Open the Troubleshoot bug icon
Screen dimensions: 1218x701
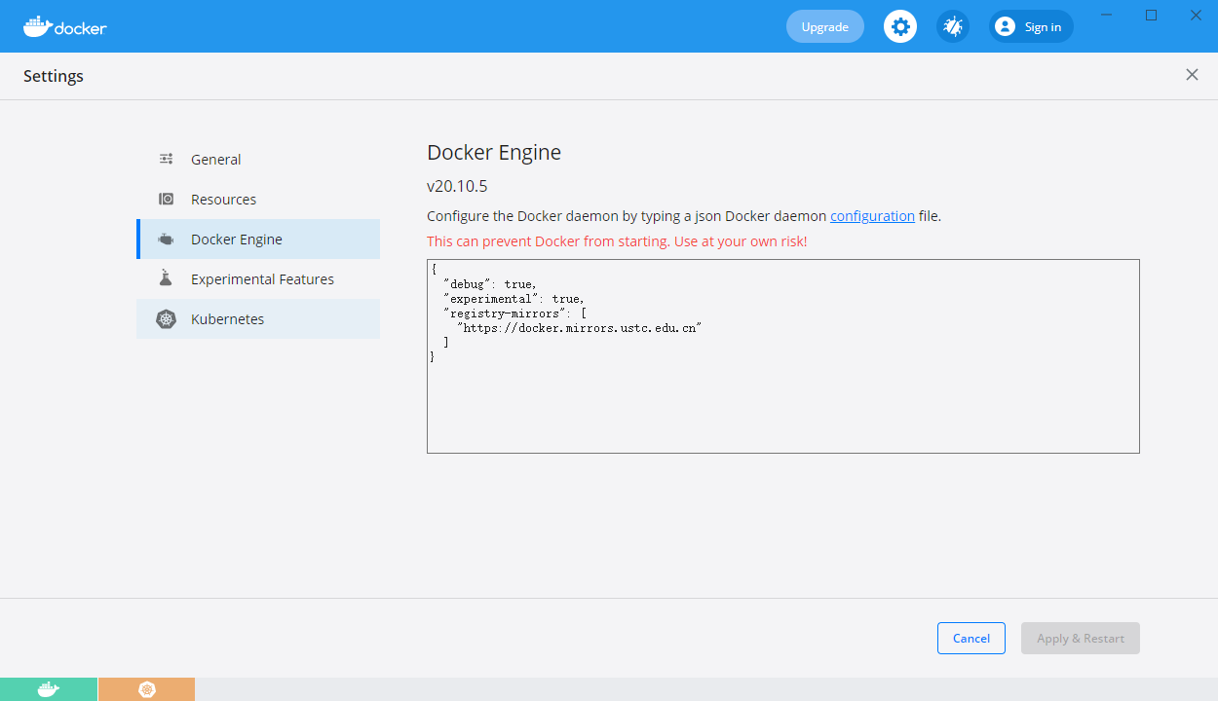click(x=952, y=26)
